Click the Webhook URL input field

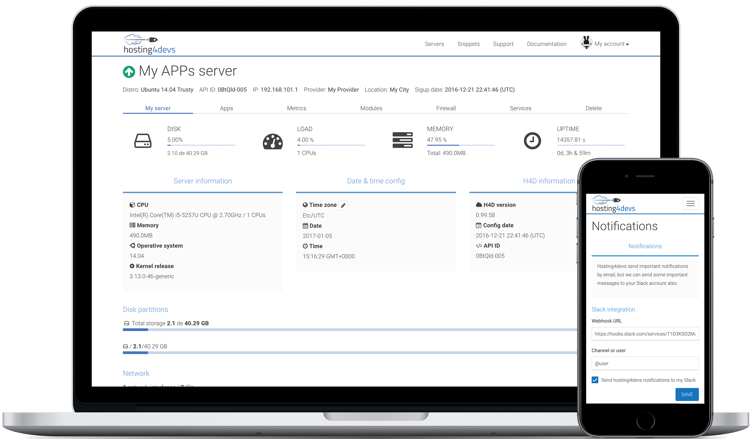pyautogui.click(x=645, y=334)
